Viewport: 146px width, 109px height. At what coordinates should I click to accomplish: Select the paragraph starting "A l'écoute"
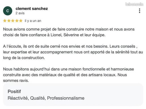coord(73,52)
